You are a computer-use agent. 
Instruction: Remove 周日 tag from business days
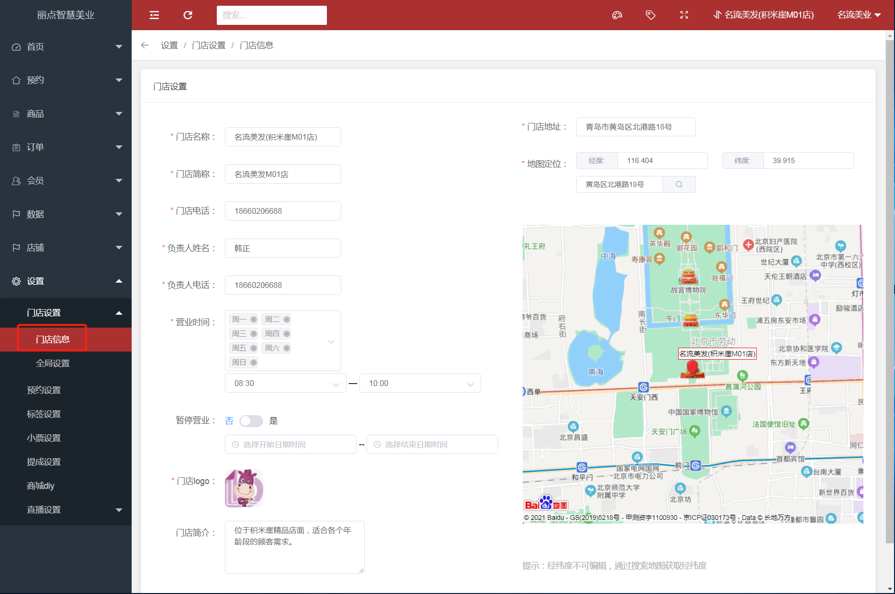pos(254,363)
